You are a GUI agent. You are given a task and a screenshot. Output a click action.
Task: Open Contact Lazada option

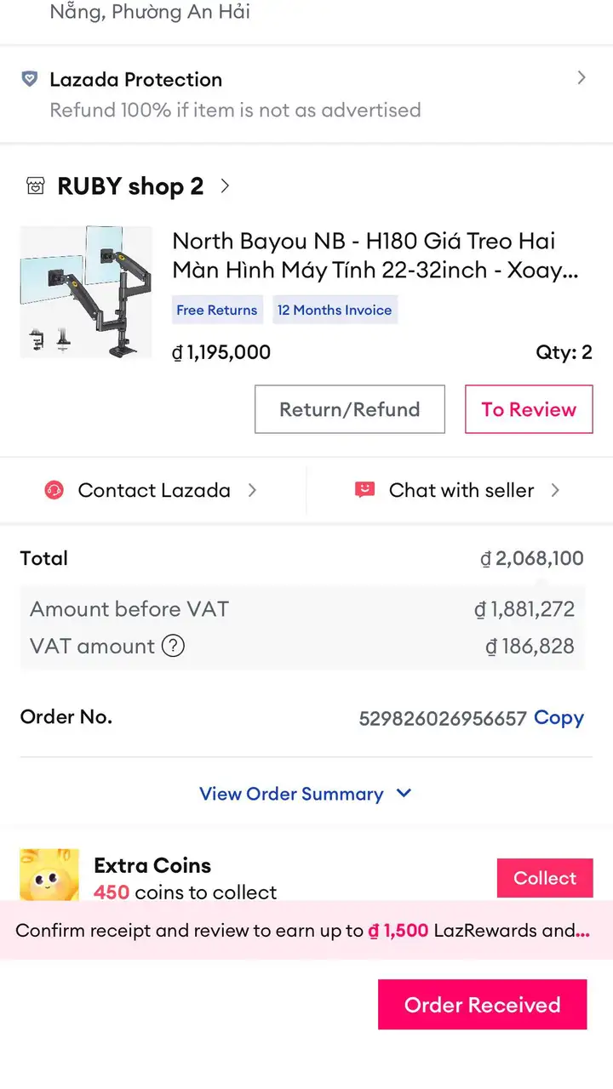pyautogui.click(x=153, y=490)
